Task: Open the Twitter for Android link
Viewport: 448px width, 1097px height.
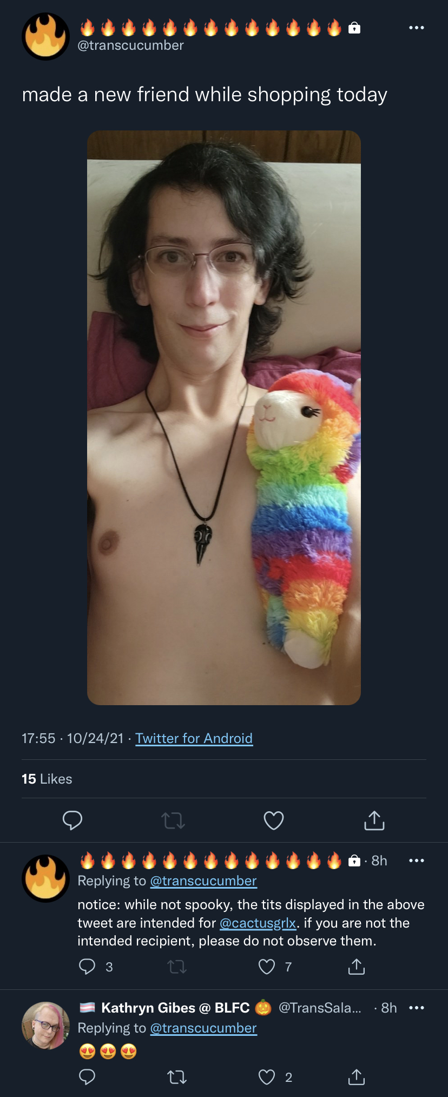Action: tap(194, 738)
